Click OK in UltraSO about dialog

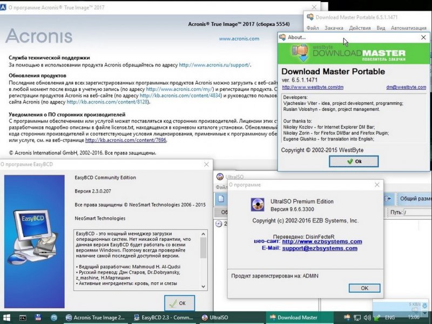364,288
